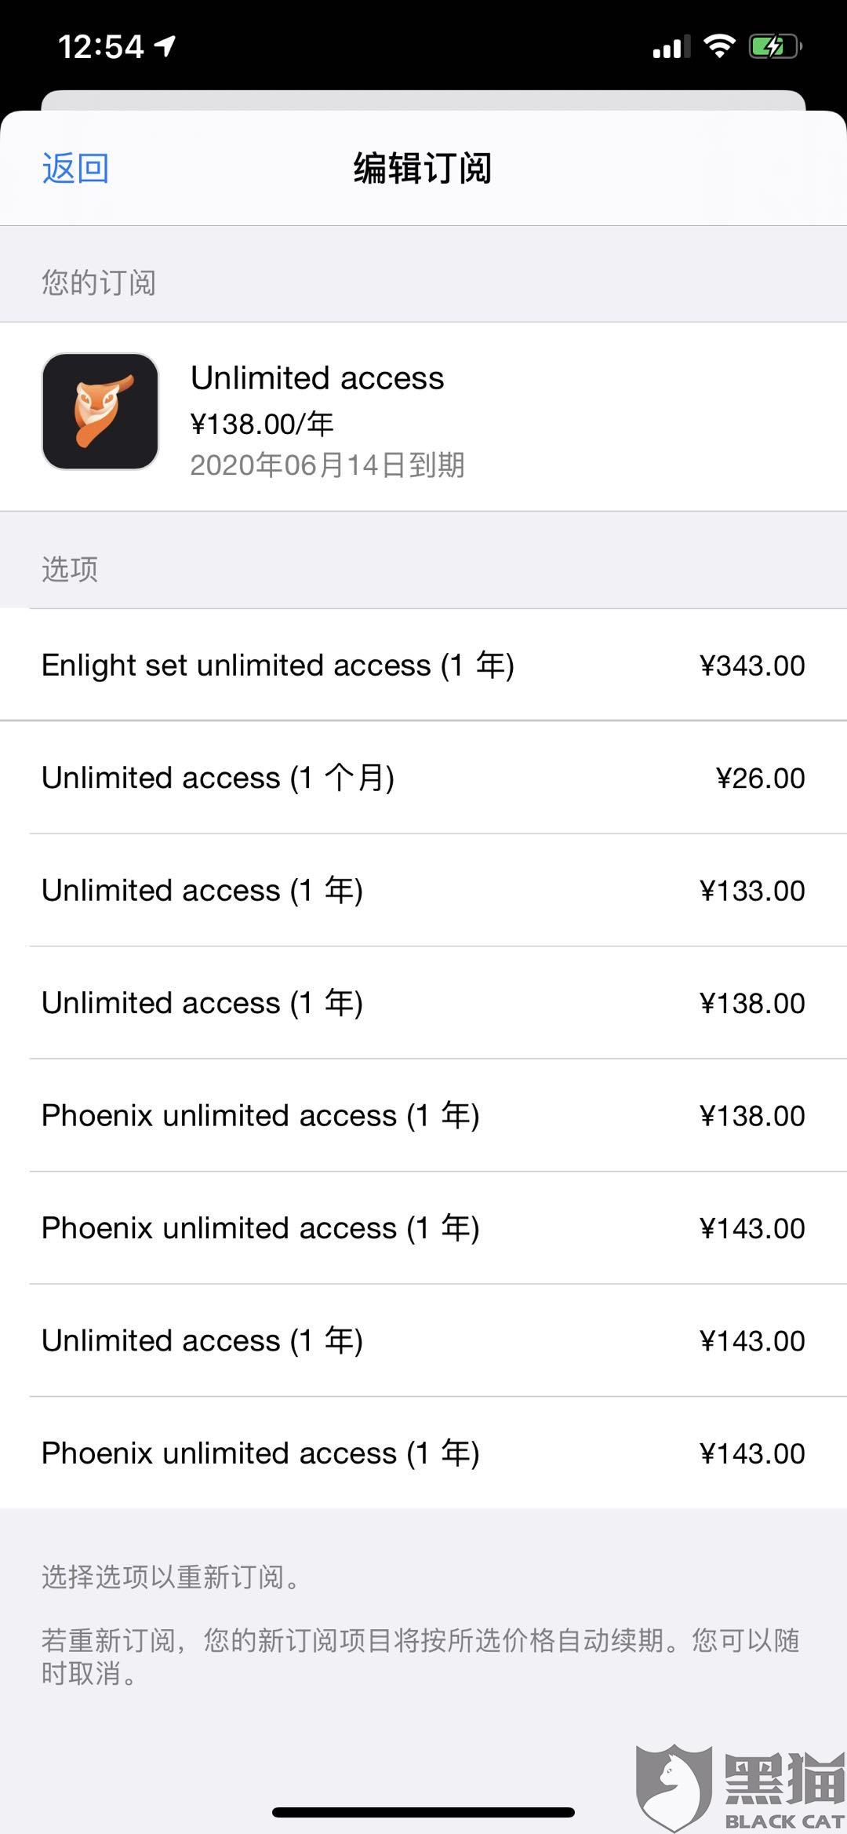Choose Phoenix unlimited access ¥138.00 plan
Viewport: 847px width, 1834px height.
coord(423,1115)
